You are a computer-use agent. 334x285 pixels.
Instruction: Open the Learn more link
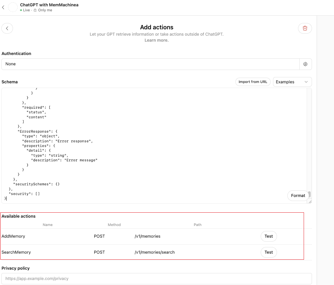pyautogui.click(x=156, y=40)
